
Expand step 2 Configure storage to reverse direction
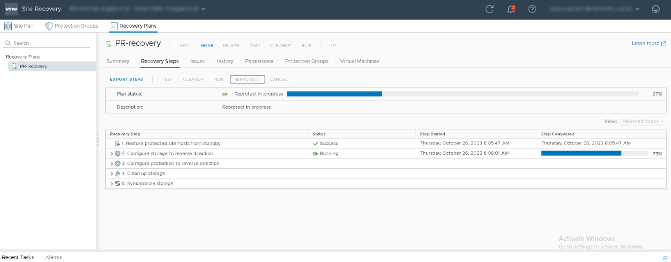[112, 154]
